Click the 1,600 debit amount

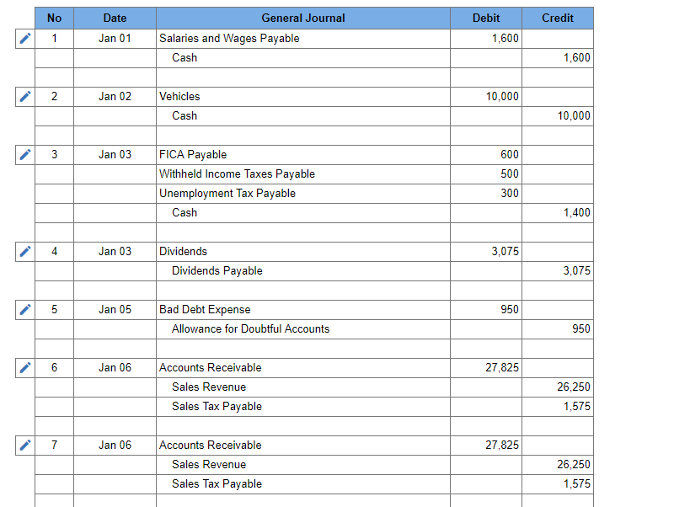(486, 39)
